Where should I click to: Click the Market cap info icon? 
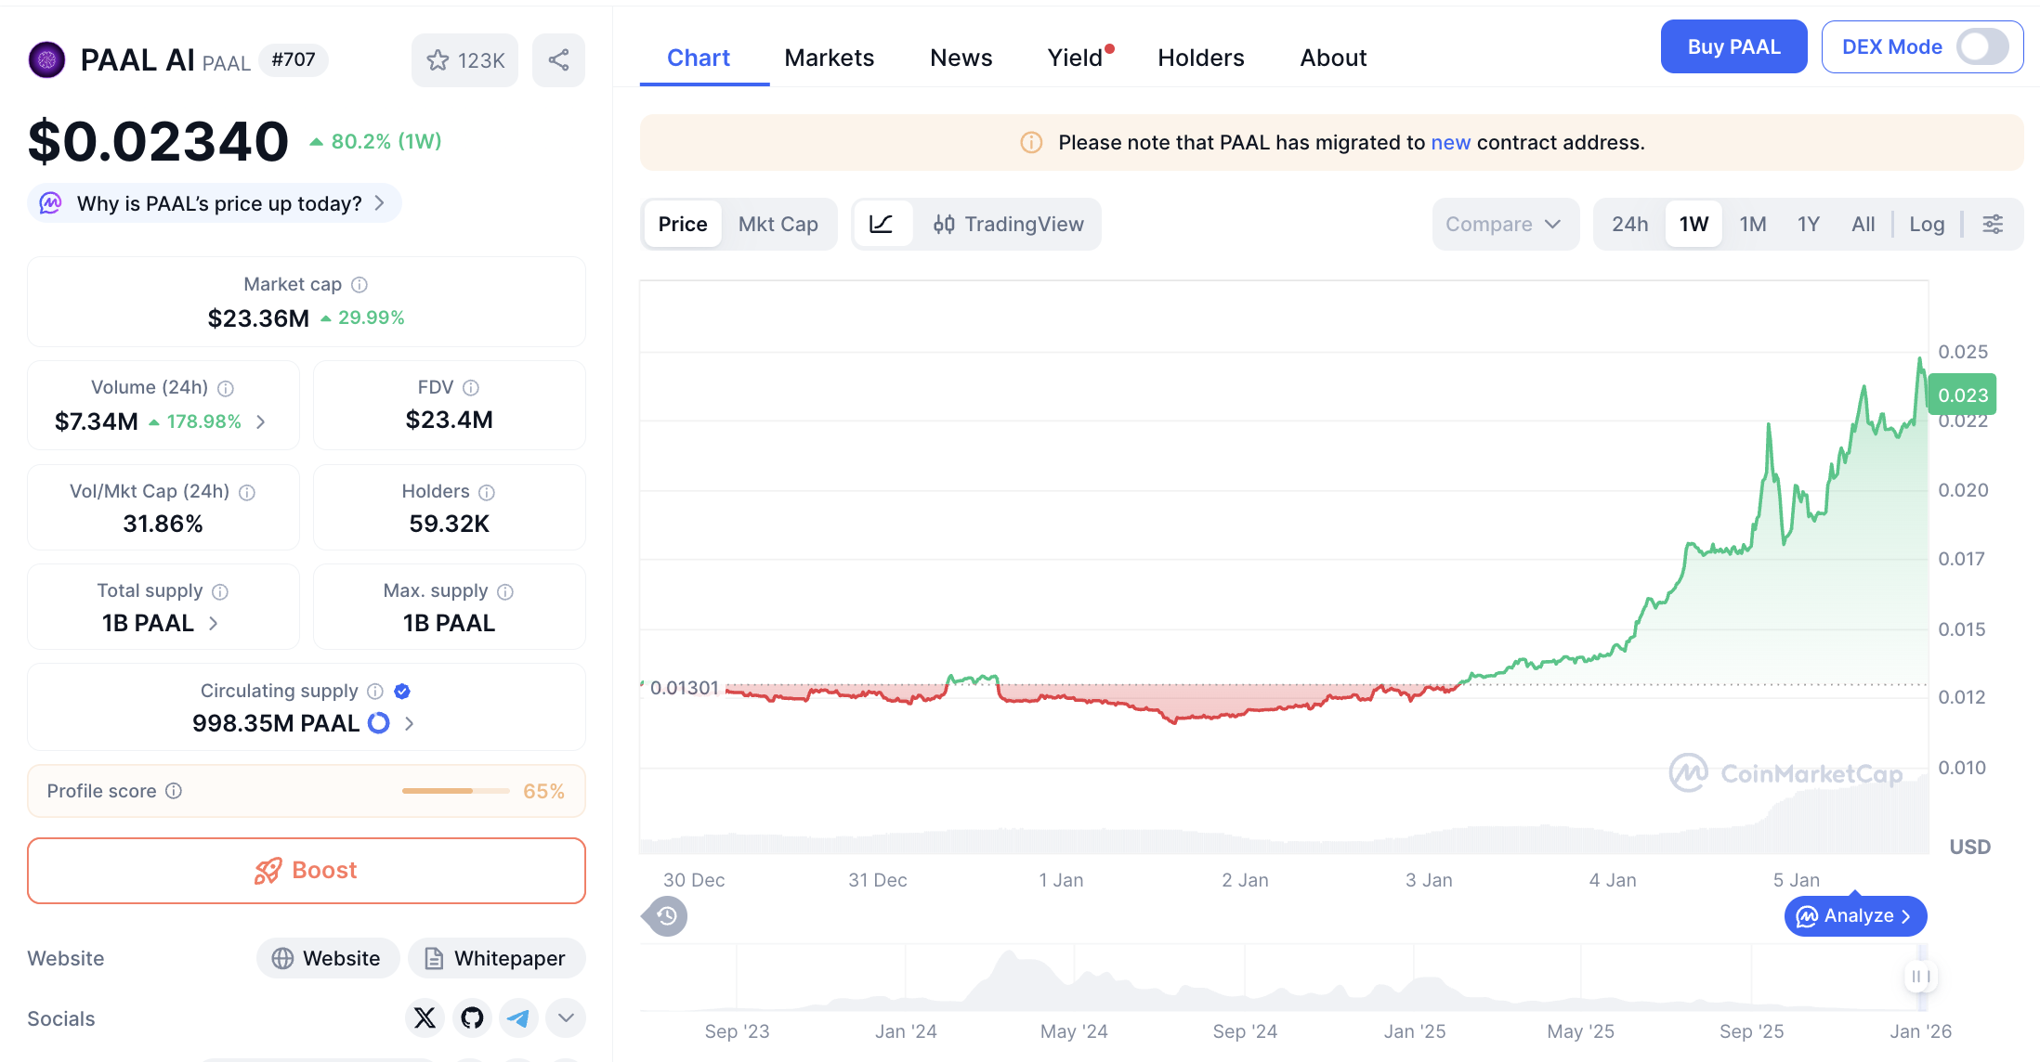[x=360, y=284]
